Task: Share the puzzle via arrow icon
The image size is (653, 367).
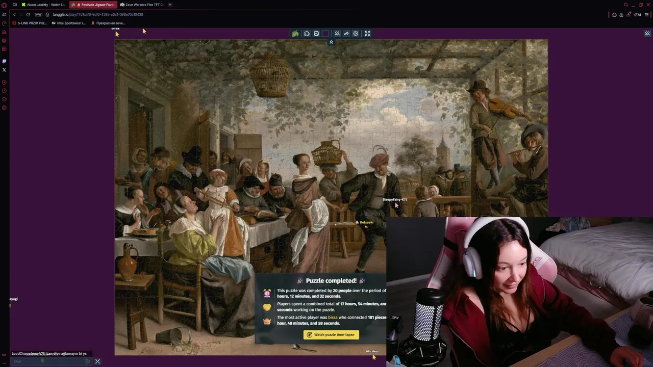Action: click(346, 34)
